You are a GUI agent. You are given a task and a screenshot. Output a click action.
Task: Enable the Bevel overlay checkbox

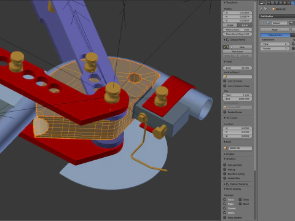coord(240,204)
